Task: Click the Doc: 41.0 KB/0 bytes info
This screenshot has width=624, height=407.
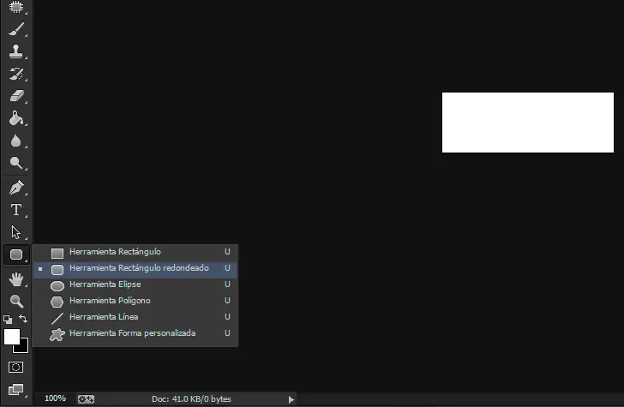Action: tap(191, 398)
